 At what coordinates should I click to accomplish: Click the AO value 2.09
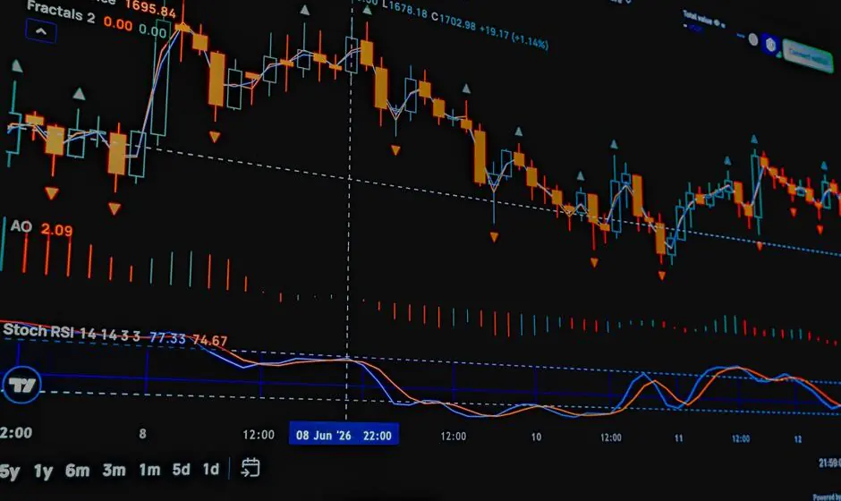pos(57,230)
